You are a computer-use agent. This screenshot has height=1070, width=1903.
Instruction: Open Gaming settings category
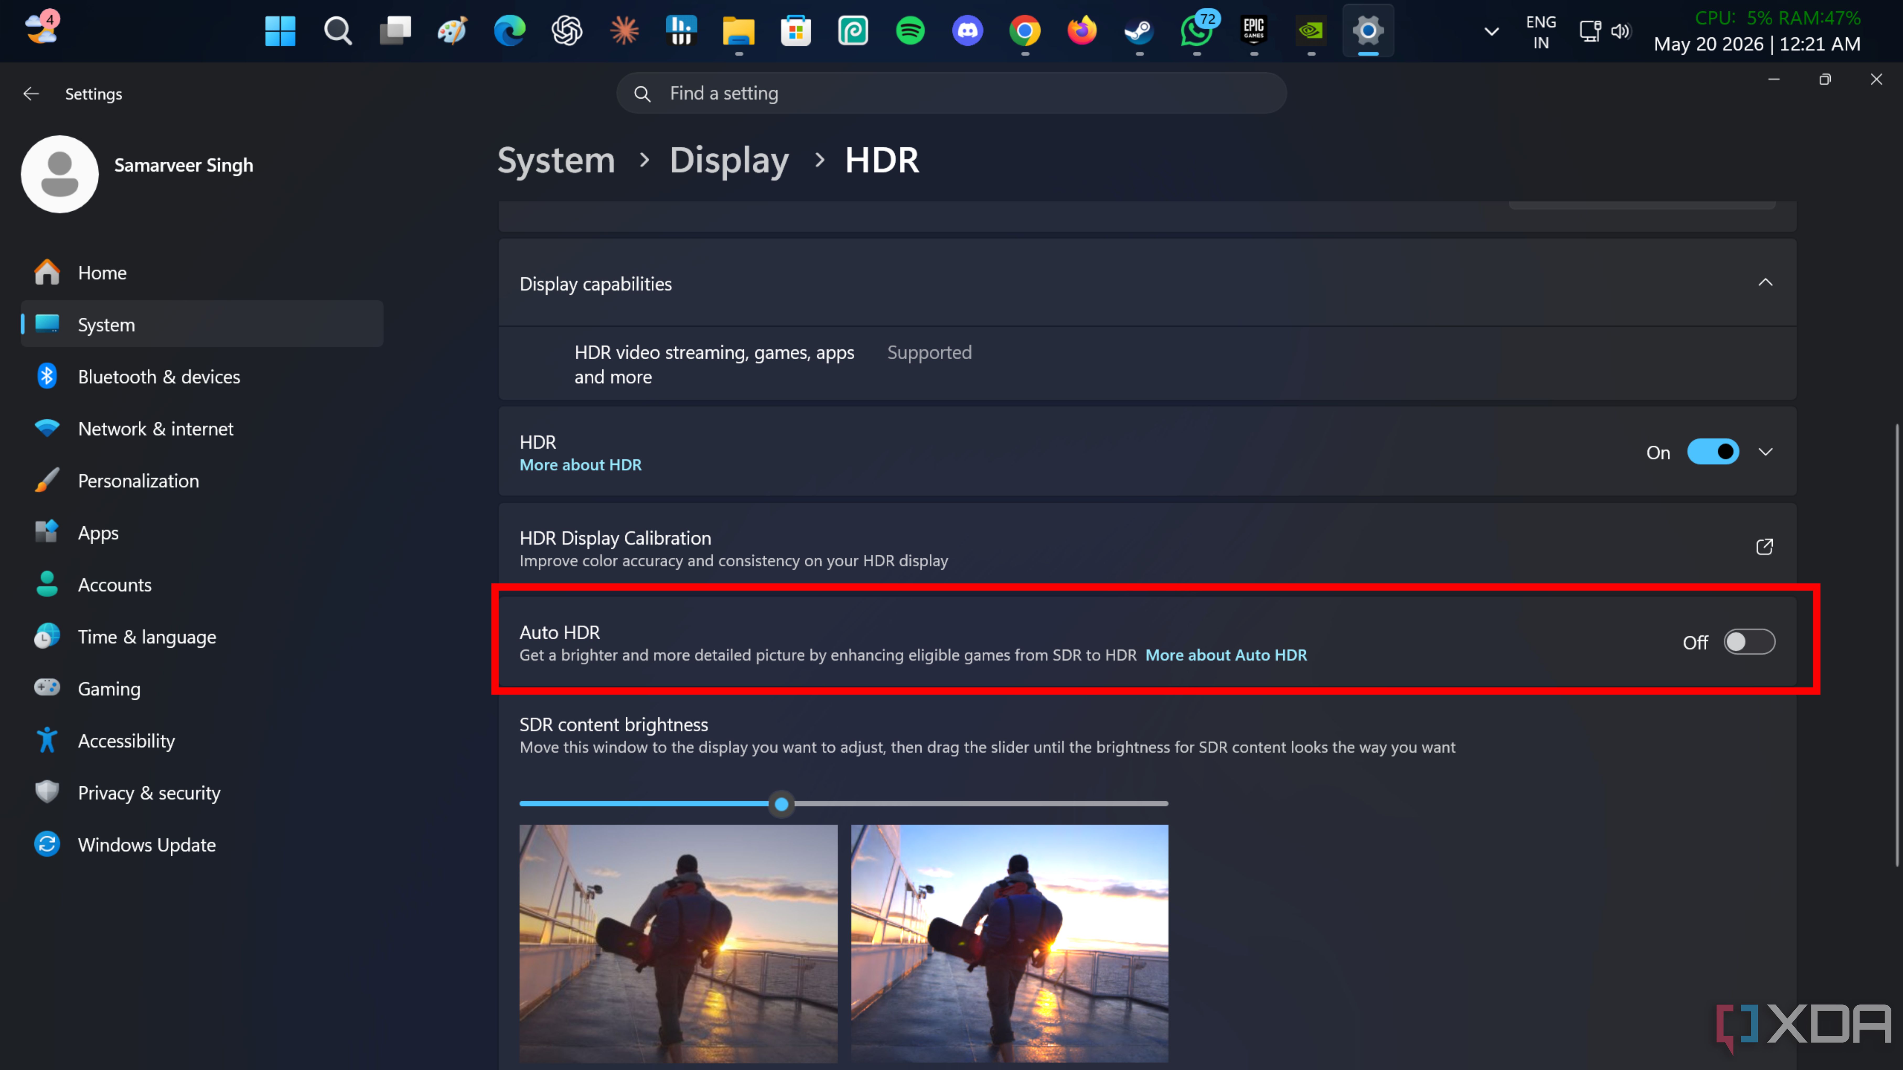(202, 689)
